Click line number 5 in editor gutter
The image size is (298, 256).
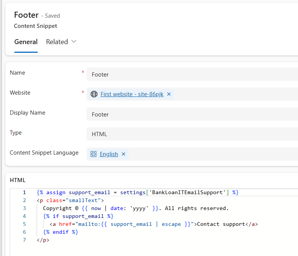click(x=24, y=224)
